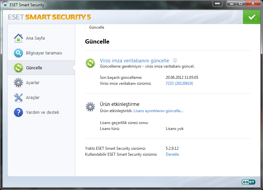Click the ESET eye icon in title bar
The width and height of the screenshot is (263, 190).
pos(5,5)
